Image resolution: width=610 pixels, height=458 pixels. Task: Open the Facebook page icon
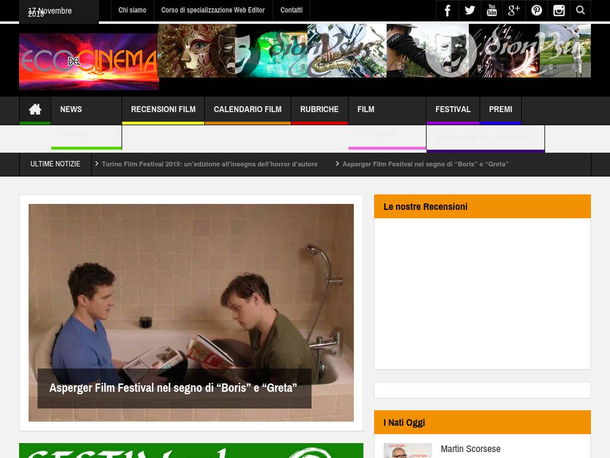pyautogui.click(x=447, y=11)
